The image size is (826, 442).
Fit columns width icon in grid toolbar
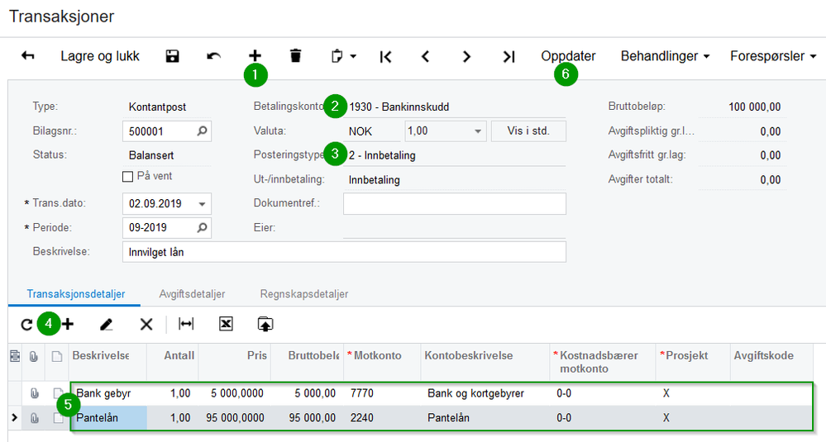(x=187, y=325)
